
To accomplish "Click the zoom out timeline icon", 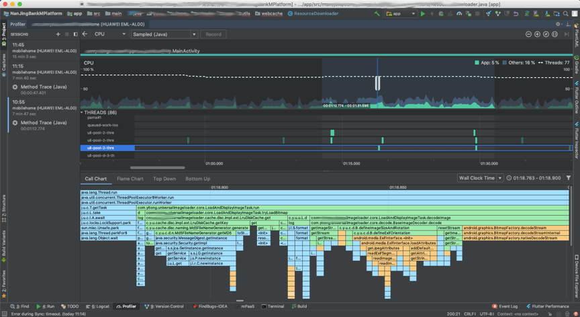I will point(528,34).
